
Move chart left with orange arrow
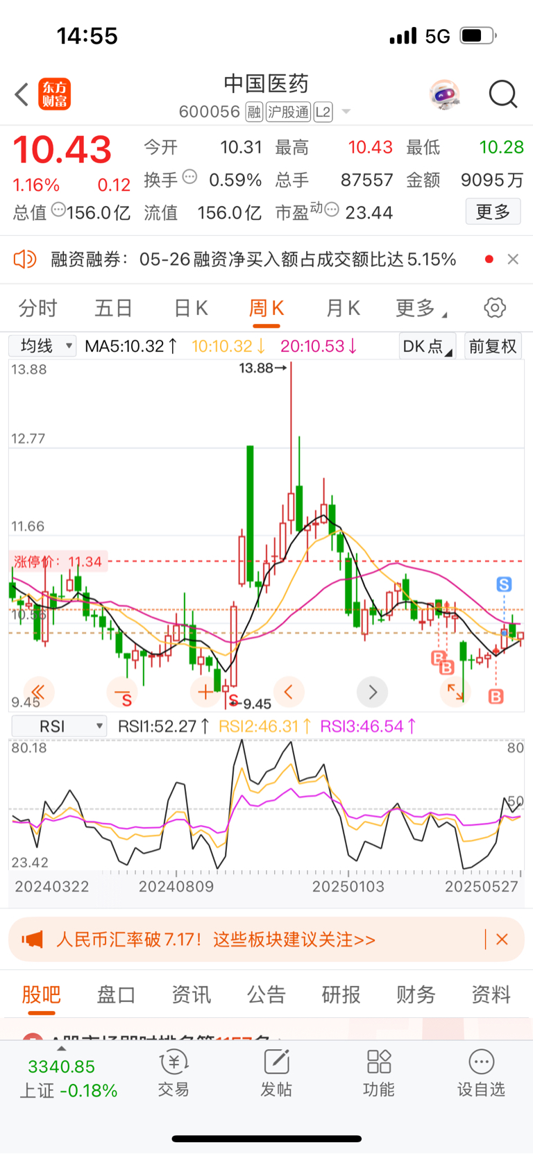tap(289, 691)
